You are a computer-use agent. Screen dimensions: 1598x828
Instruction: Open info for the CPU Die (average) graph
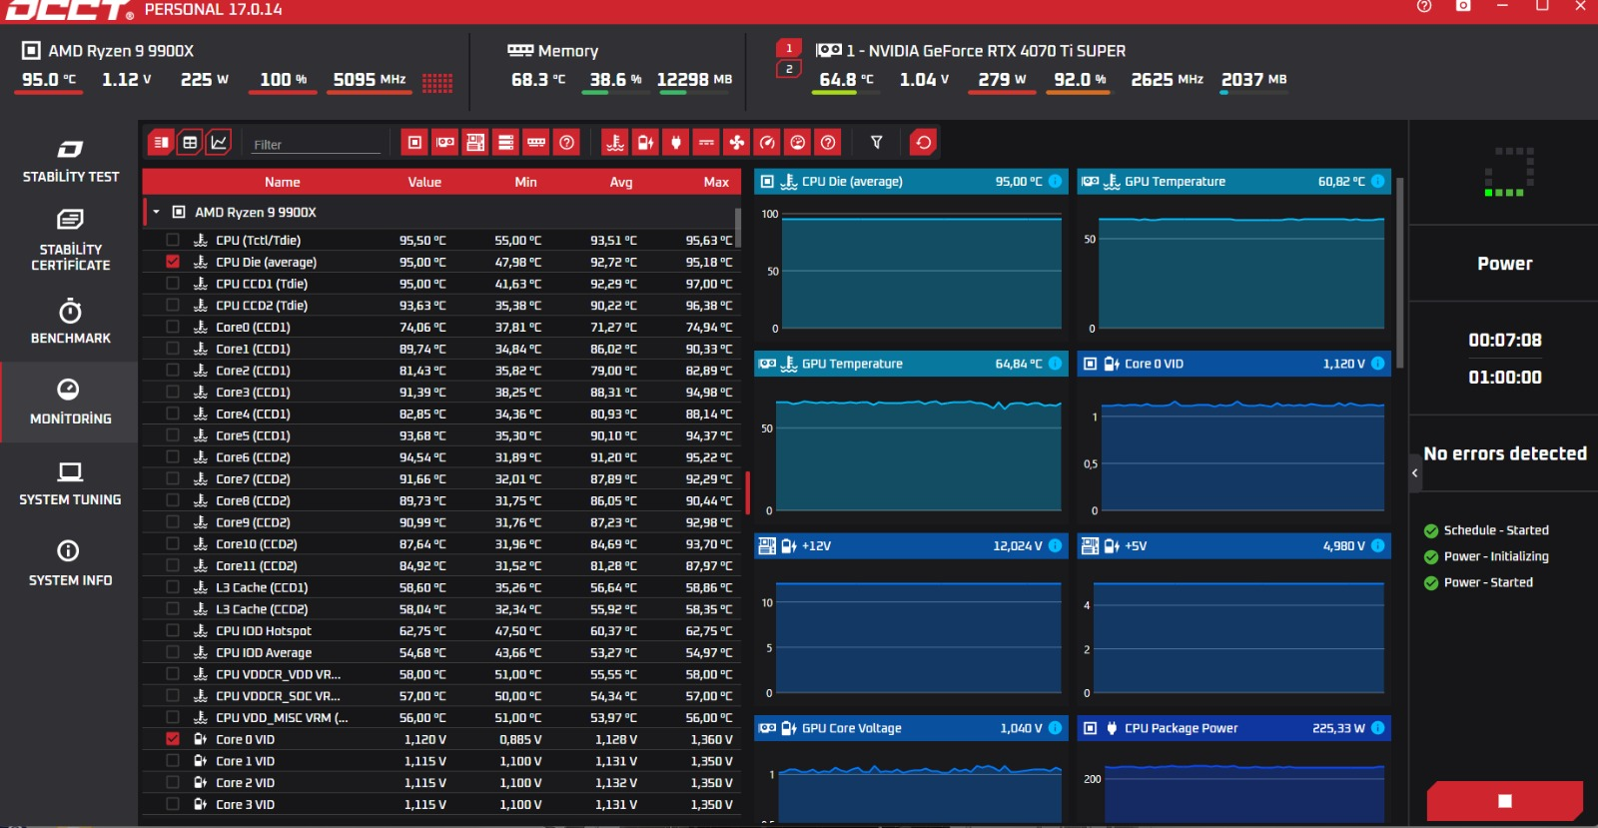[1055, 181]
